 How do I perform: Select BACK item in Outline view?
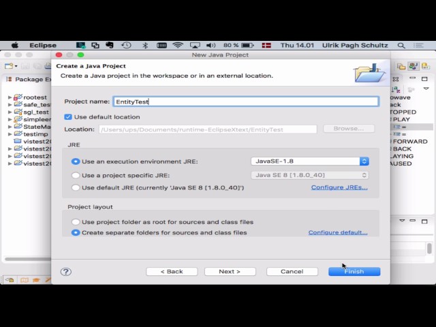402,149
